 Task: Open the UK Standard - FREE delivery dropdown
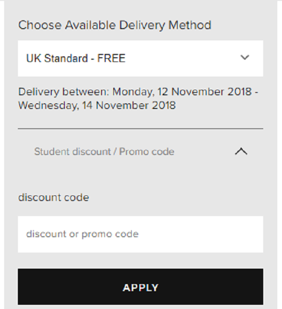[141, 58]
